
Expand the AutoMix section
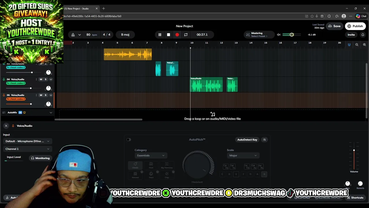point(51,112)
